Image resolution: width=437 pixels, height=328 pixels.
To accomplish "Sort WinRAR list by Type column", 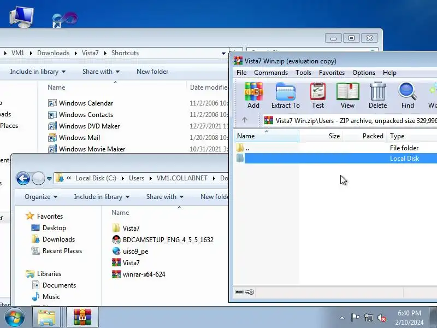I will click(412, 136).
